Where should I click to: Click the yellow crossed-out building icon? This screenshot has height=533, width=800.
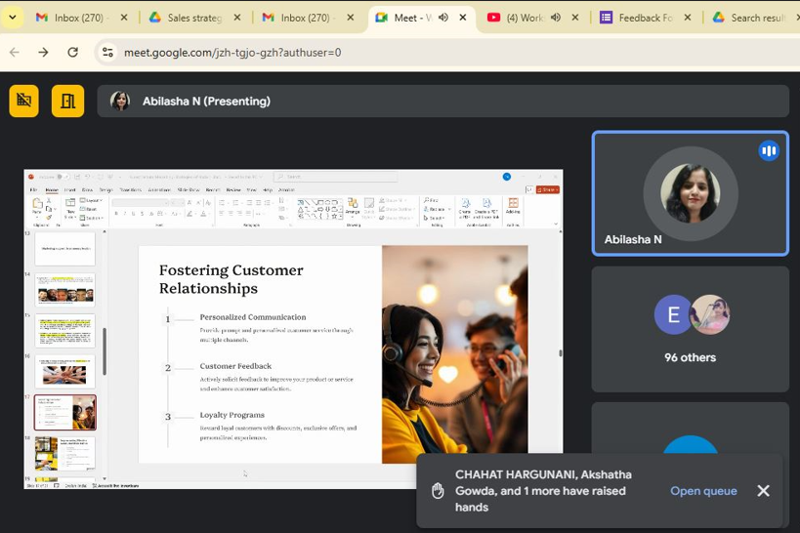point(24,101)
